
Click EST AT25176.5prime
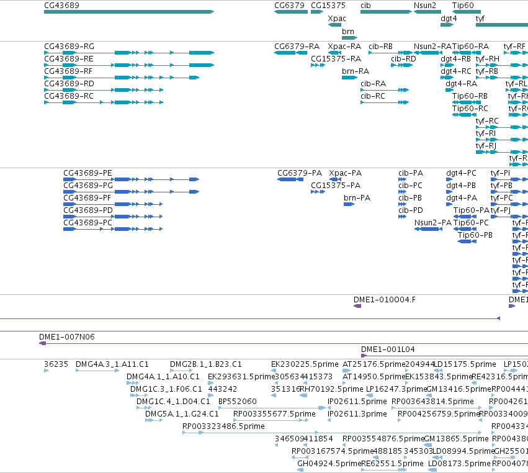pos(346,371)
